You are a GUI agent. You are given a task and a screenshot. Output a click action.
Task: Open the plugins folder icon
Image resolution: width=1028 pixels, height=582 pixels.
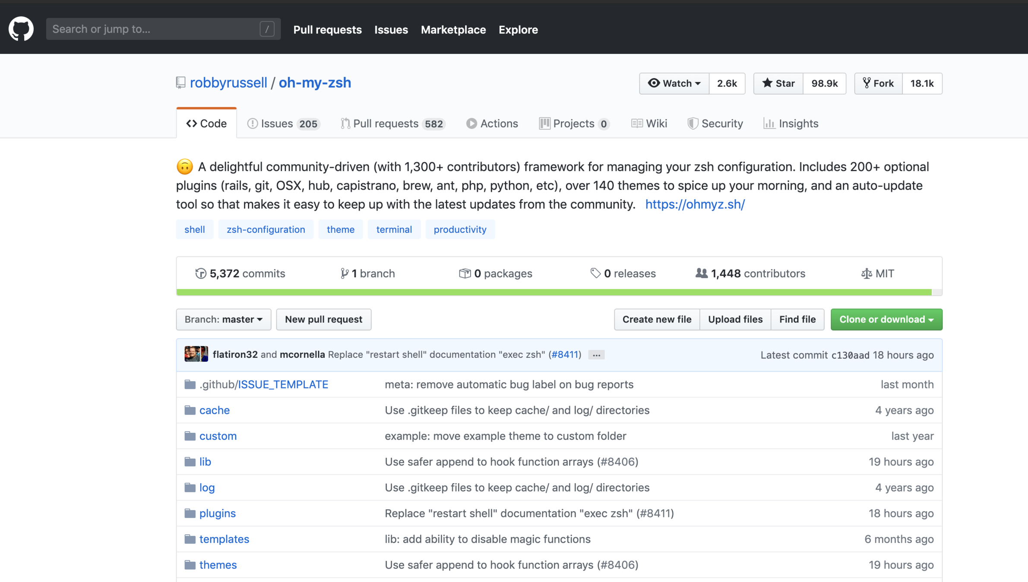[190, 513]
